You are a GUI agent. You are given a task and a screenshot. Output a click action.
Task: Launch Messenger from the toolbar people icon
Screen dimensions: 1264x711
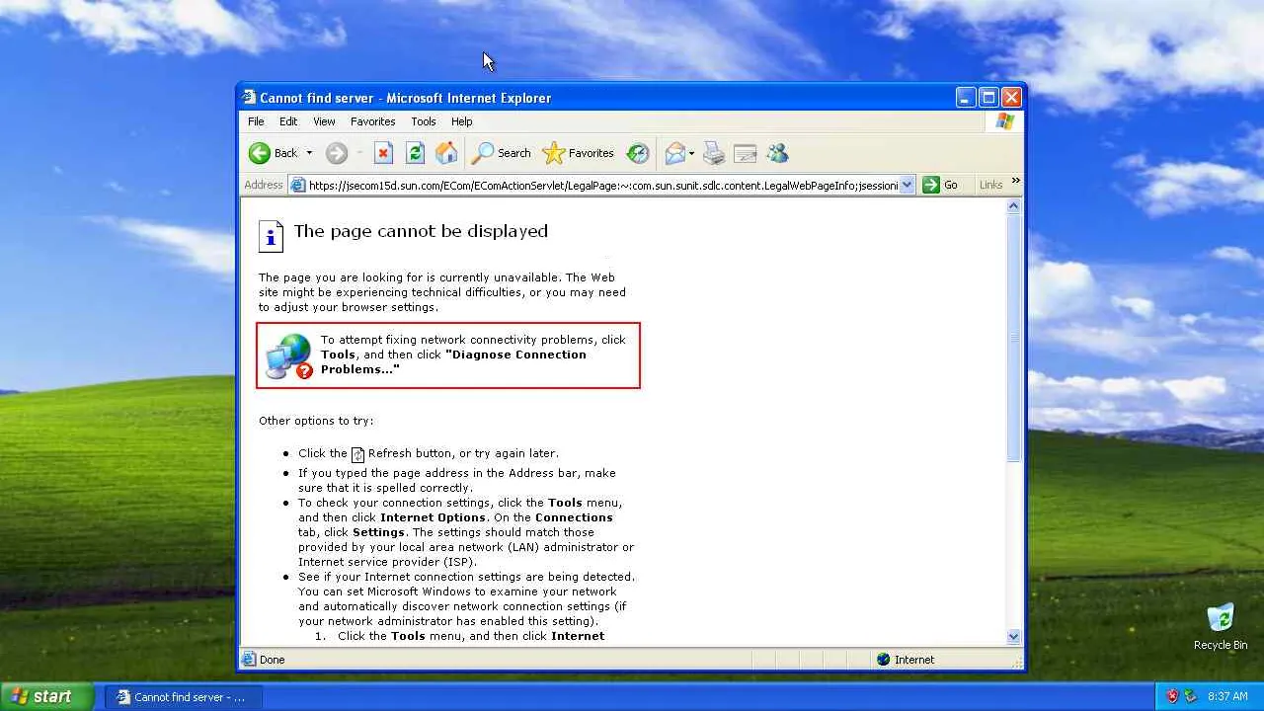click(x=777, y=153)
